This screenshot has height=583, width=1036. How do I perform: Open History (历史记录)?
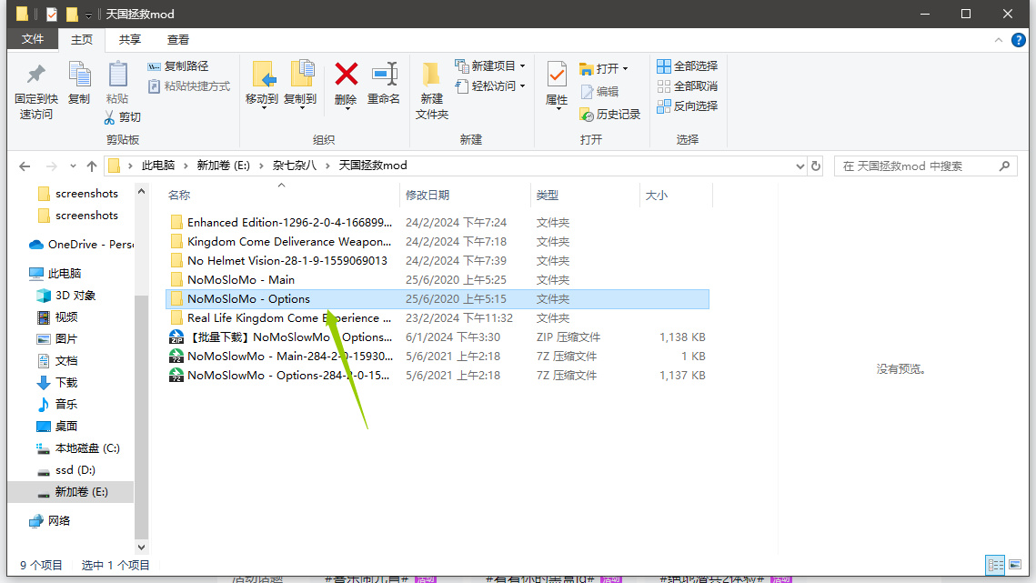point(610,115)
